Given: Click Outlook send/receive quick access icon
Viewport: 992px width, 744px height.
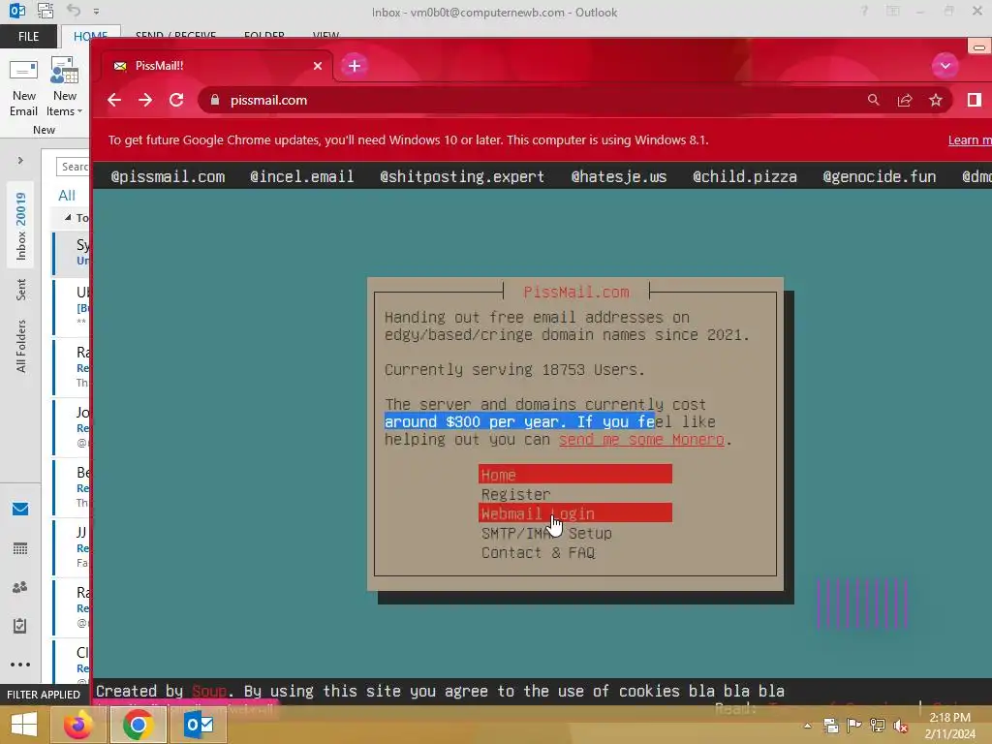Looking at the screenshot, I should point(45,11).
